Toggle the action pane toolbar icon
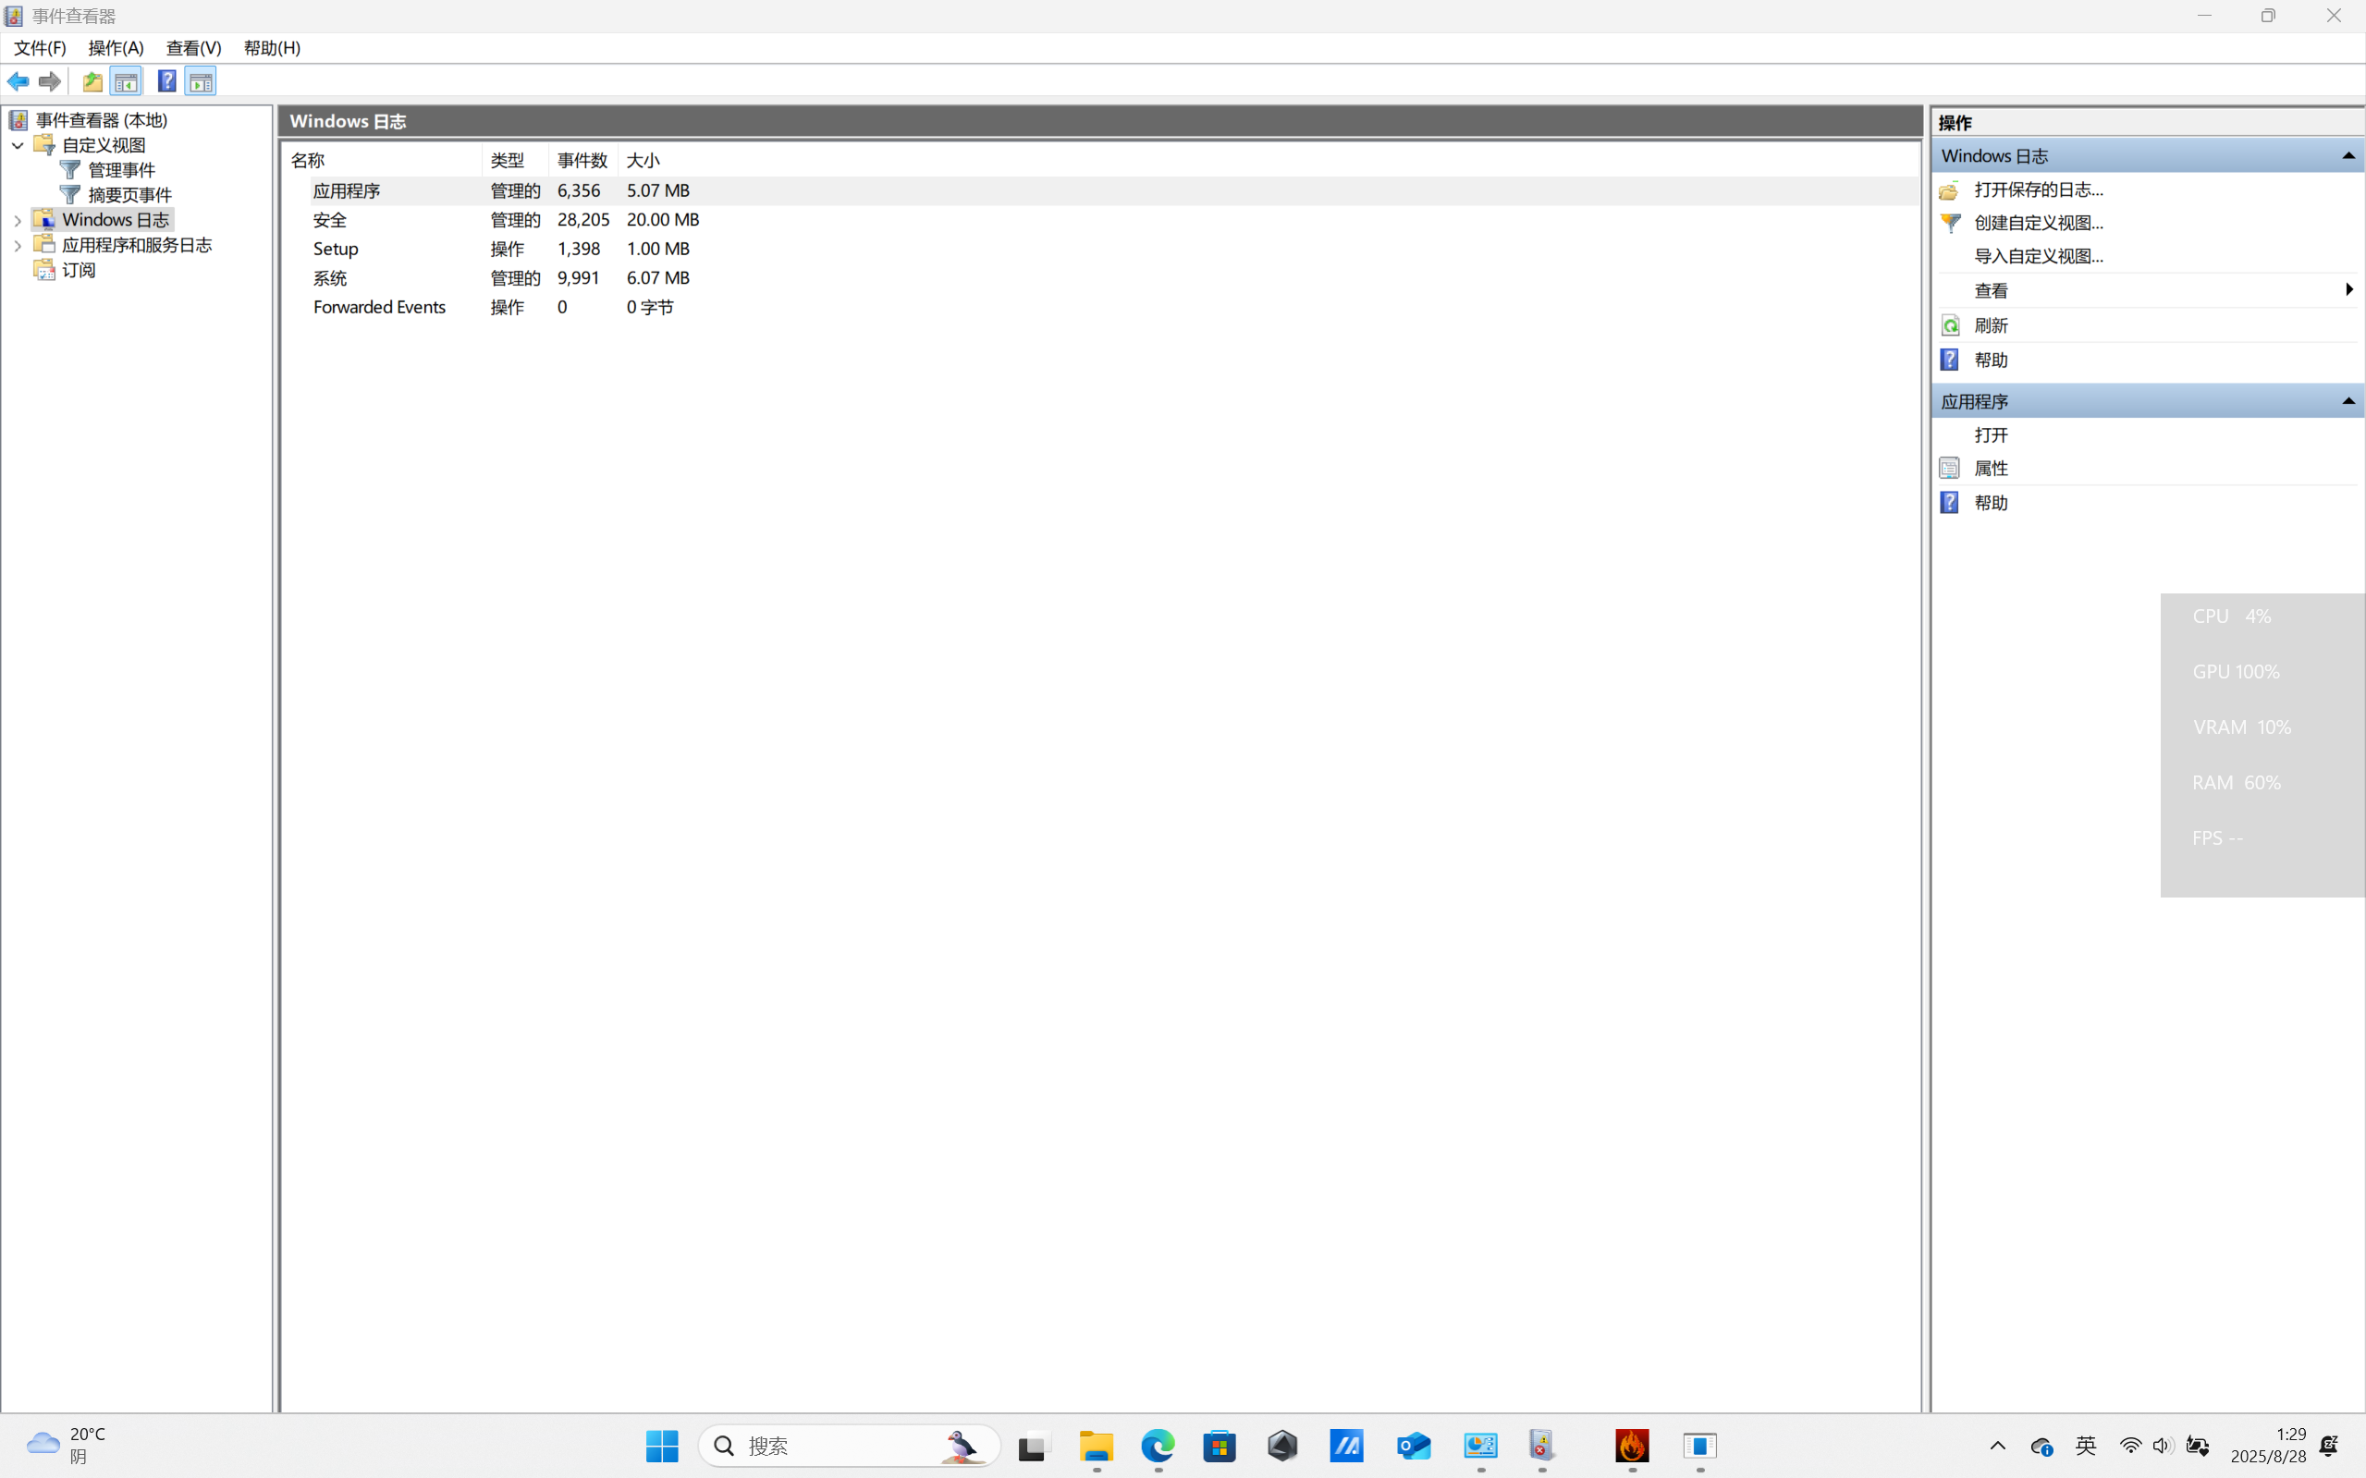This screenshot has width=2366, height=1478. click(x=202, y=81)
